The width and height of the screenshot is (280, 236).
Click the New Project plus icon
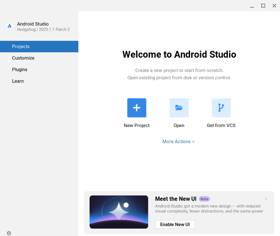coord(137,108)
